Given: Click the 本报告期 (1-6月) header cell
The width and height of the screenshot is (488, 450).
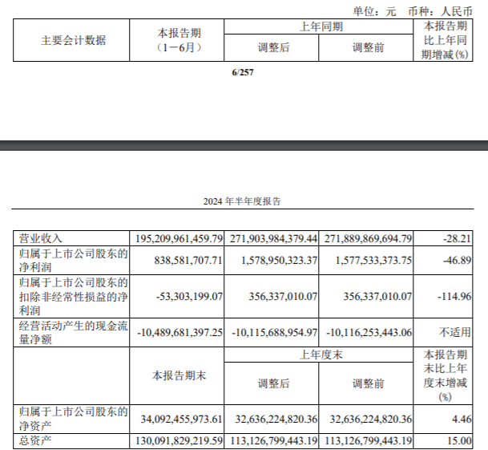Looking at the screenshot, I should (179, 40).
